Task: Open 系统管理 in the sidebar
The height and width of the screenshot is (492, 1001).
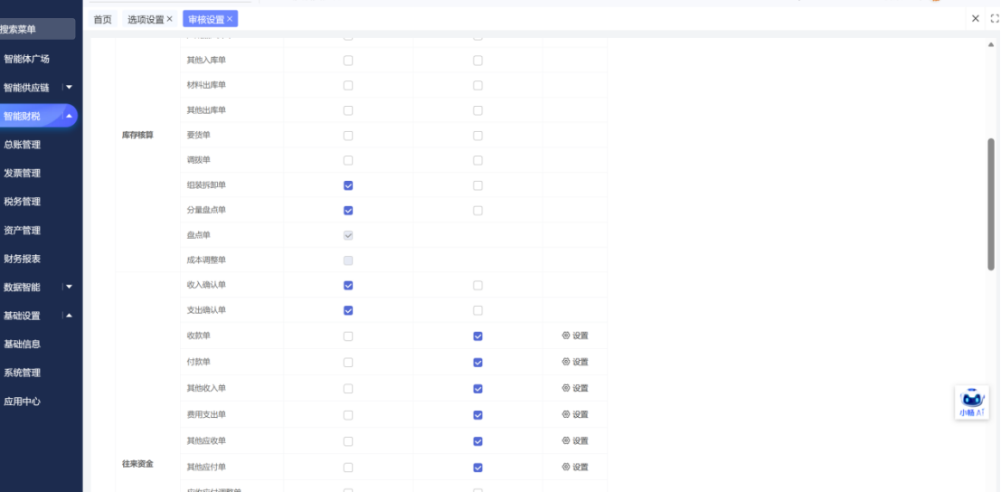Action: pos(22,373)
